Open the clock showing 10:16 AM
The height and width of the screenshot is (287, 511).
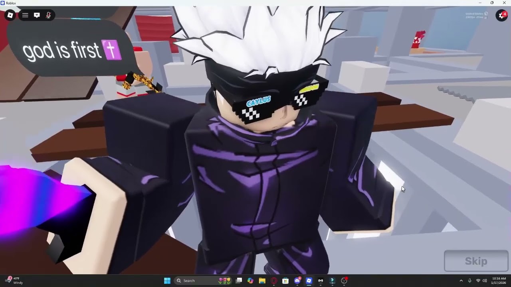[x=499, y=281]
